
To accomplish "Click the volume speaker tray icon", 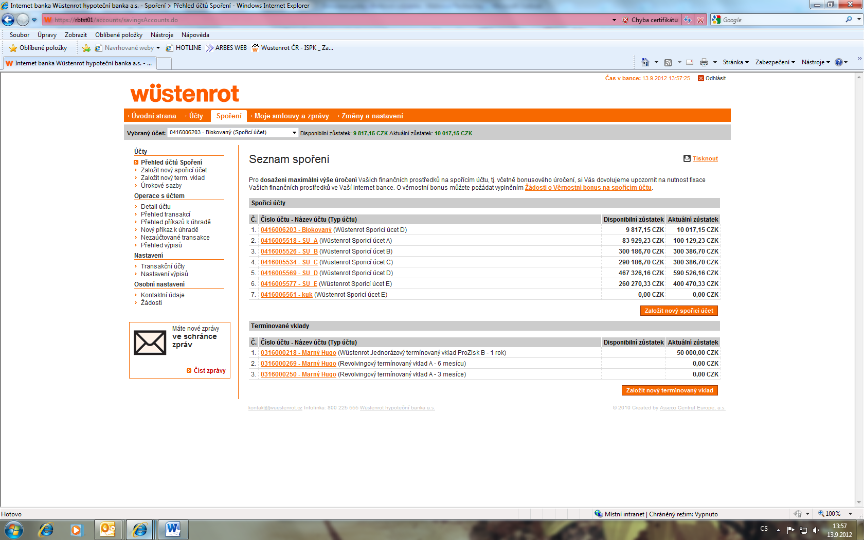I will click(x=816, y=530).
